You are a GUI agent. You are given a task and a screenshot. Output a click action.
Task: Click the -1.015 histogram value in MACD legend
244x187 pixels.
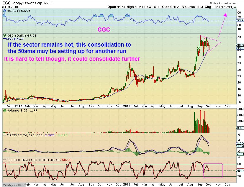[62, 135]
